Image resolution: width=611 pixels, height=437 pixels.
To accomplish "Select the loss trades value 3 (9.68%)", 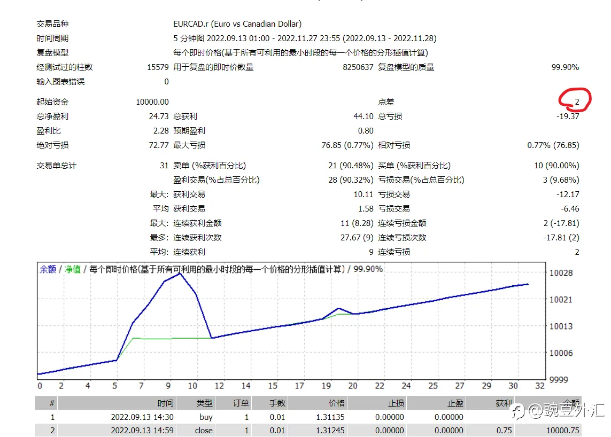I will tap(561, 180).
